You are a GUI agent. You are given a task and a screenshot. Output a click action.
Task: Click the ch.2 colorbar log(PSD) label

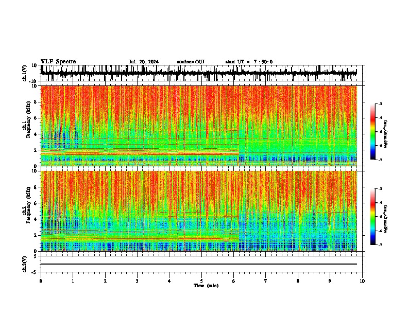coord(385,219)
